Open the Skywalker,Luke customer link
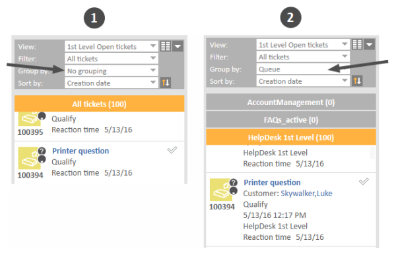 click(306, 194)
